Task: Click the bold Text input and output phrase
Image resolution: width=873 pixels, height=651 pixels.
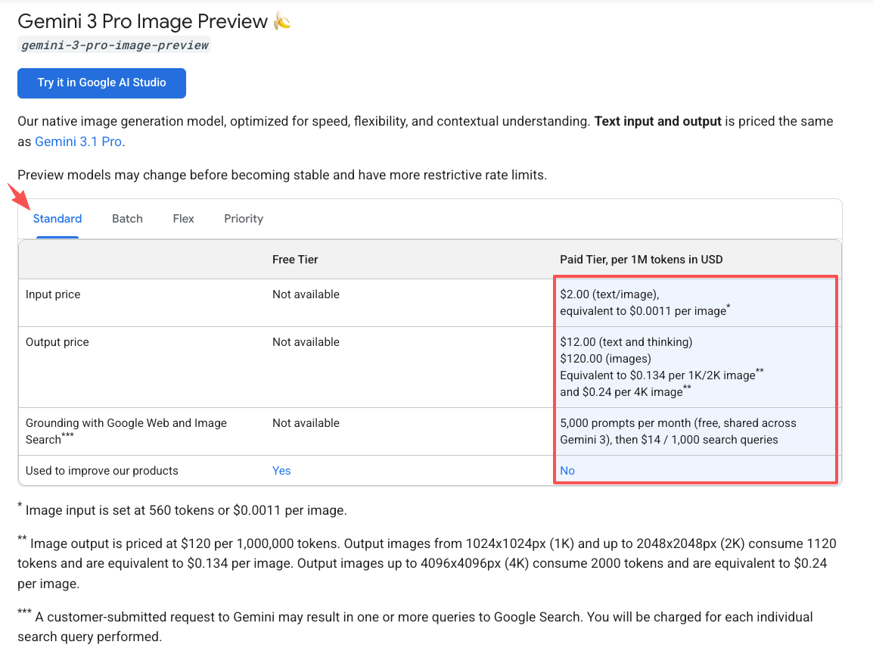Action: point(657,121)
